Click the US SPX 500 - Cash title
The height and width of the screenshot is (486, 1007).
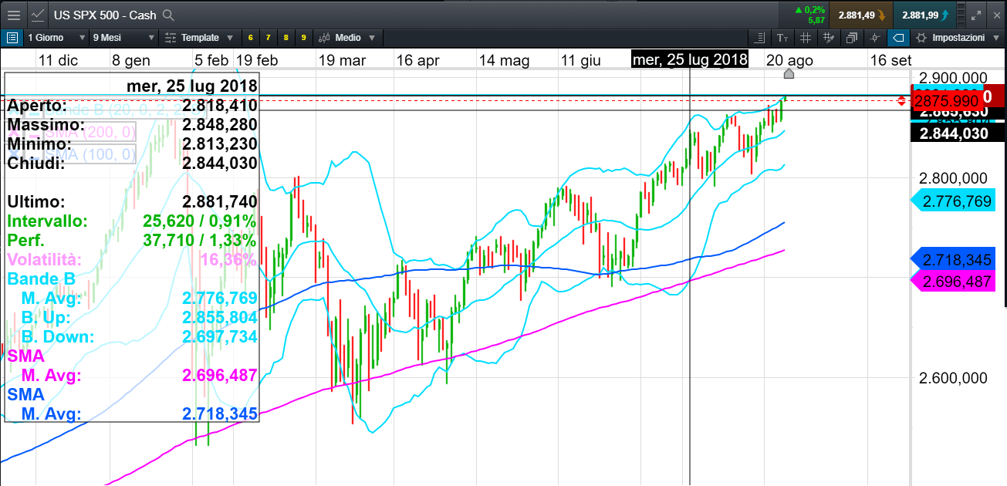[105, 15]
